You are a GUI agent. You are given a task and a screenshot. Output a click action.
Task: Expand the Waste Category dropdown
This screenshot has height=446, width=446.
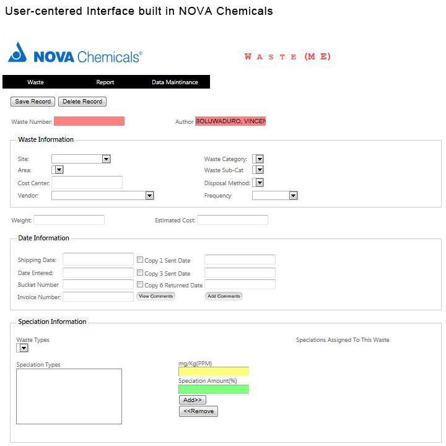point(258,159)
